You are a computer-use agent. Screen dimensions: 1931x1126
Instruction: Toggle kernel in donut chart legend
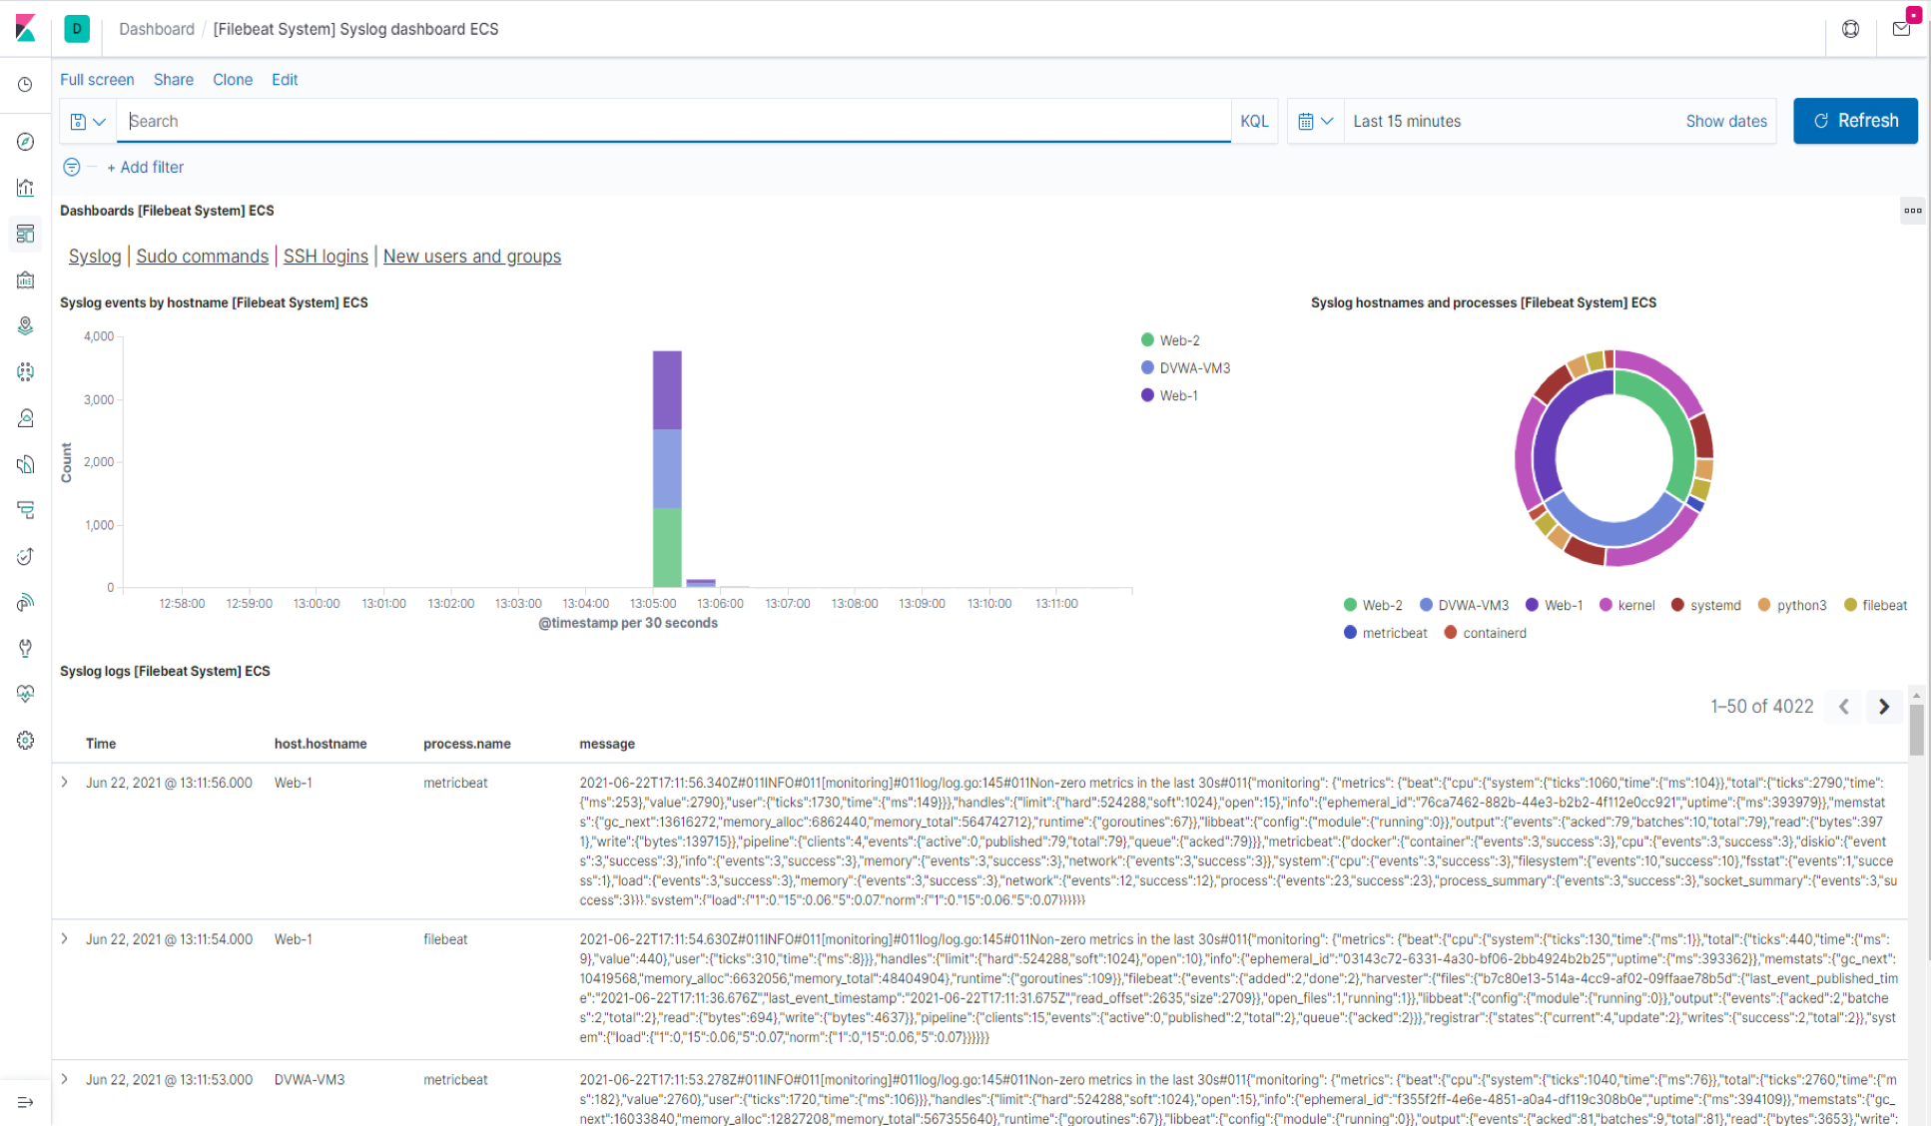click(x=1626, y=605)
